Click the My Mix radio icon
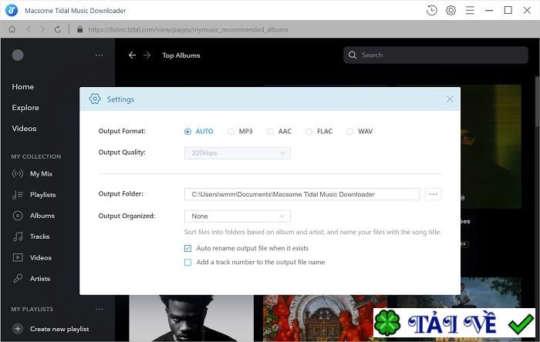The height and width of the screenshot is (342, 540). tap(18, 173)
